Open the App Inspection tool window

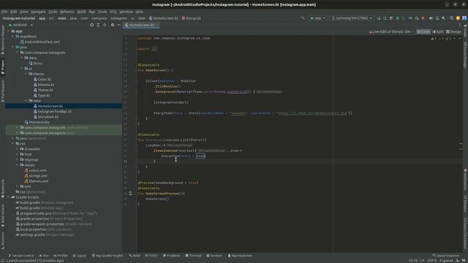[240, 256]
